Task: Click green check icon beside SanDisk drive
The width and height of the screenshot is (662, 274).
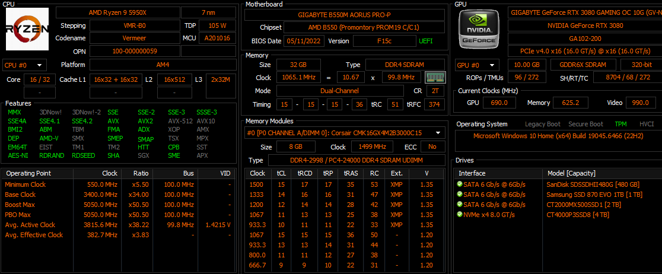Action: [x=459, y=184]
